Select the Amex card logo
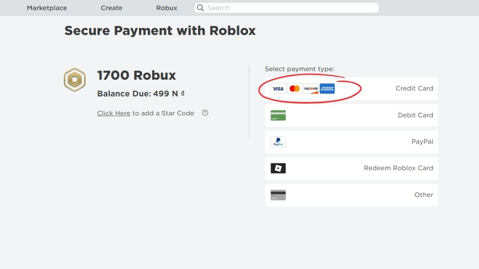This screenshot has height=269, width=479. (x=327, y=88)
